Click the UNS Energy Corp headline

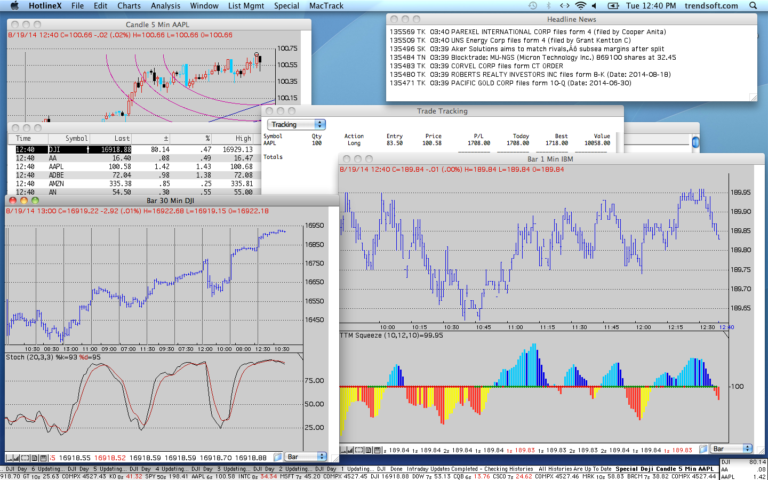pyautogui.click(x=510, y=41)
